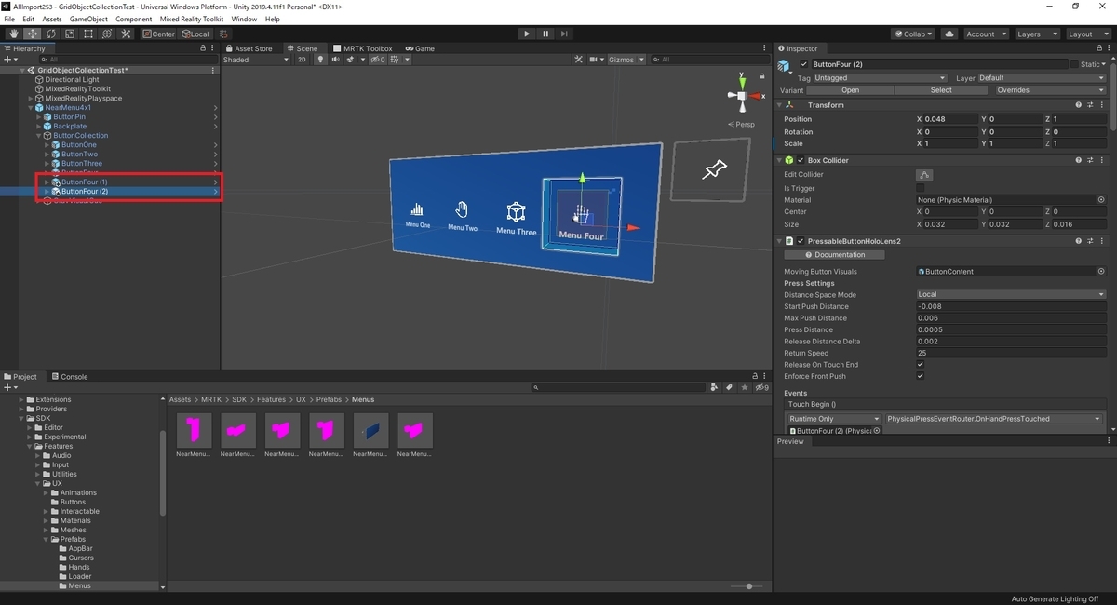The image size is (1117, 605).
Task: Open the Mixed Reality Toolkit menu
Action: 191,19
